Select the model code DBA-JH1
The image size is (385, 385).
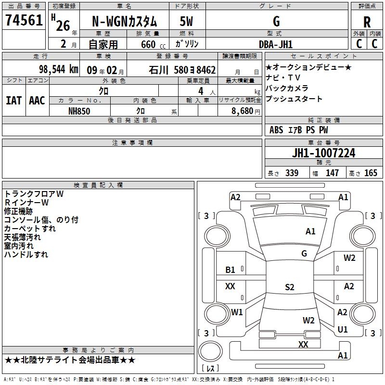276,44
